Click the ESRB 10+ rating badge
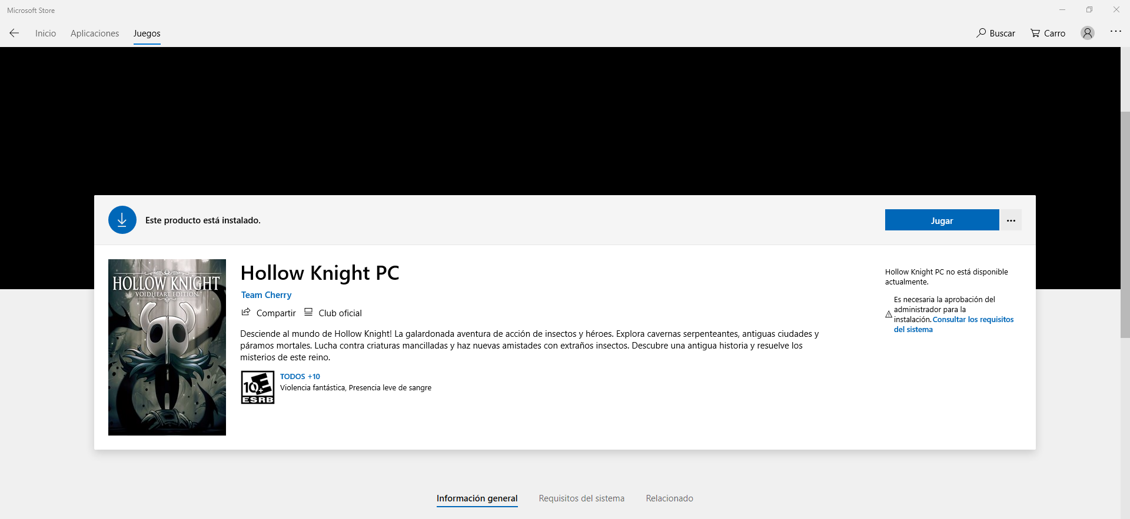The image size is (1130, 519). pyautogui.click(x=258, y=387)
